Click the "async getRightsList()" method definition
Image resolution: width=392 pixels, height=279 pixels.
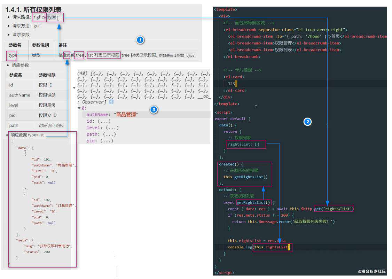pos(249,202)
